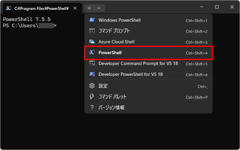Close the current PowerShell tab
This screenshot has height=150, width=240.
click(x=75, y=8)
